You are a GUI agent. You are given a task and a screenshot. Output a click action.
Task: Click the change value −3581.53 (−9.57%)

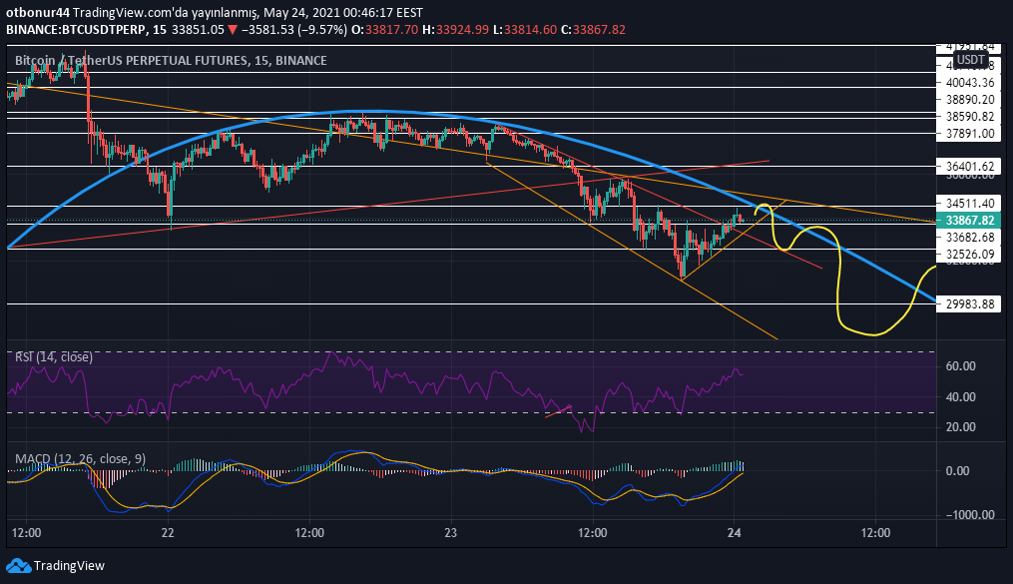(294, 30)
